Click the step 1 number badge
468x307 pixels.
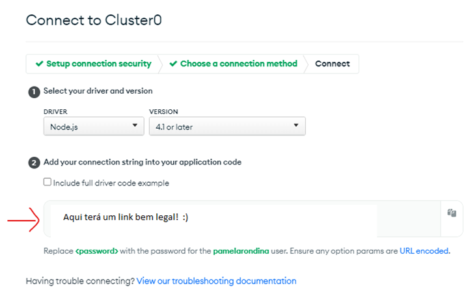tap(34, 92)
